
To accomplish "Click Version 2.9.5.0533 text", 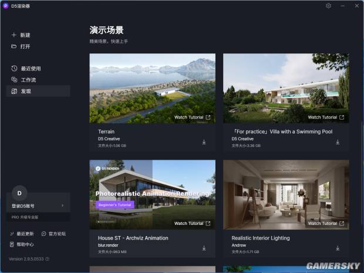I will [x=26, y=259].
